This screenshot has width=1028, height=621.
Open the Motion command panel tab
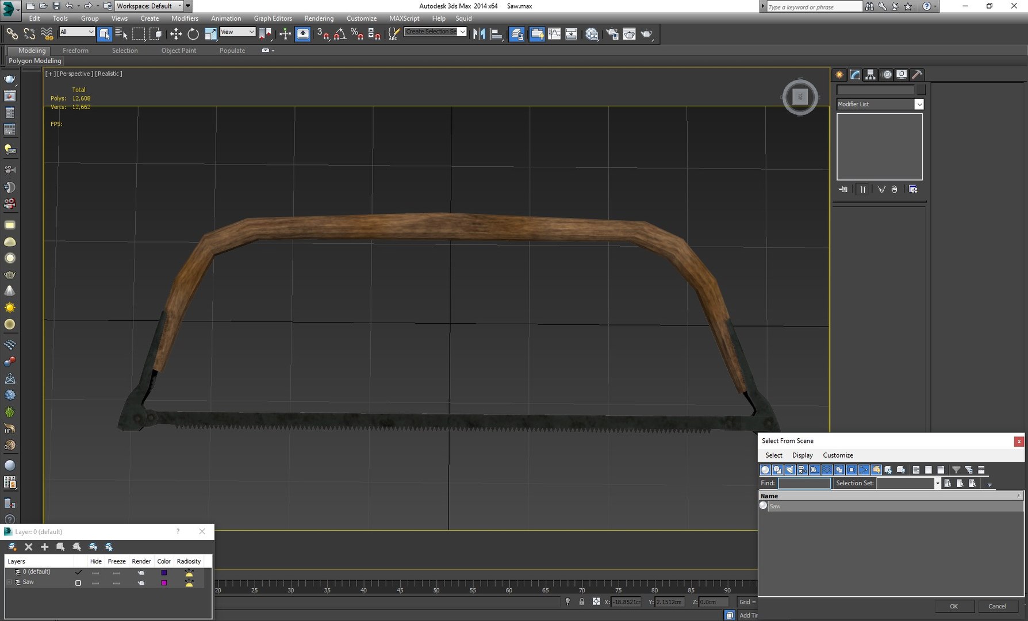(887, 75)
